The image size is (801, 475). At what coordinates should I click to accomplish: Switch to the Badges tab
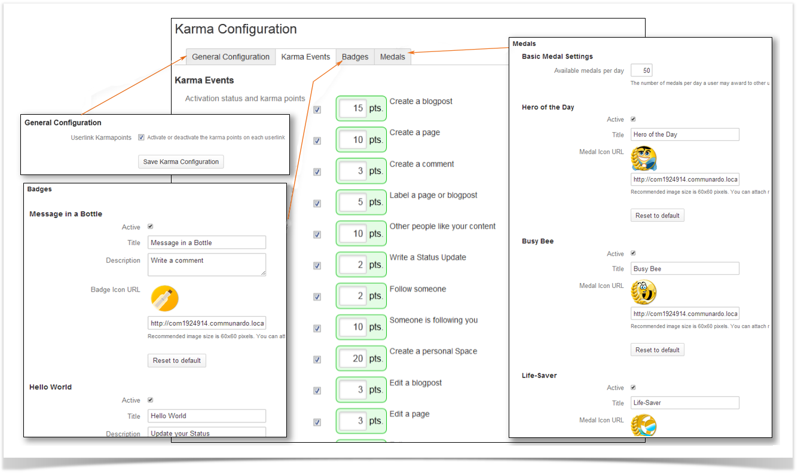(355, 57)
